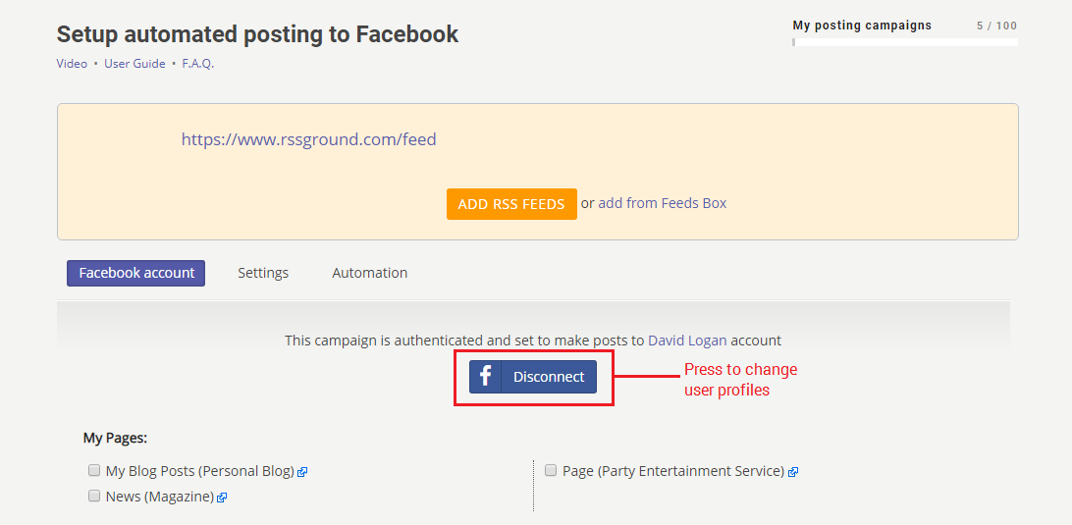
Task: Open the rssground.com/feed URL link
Action: point(309,139)
